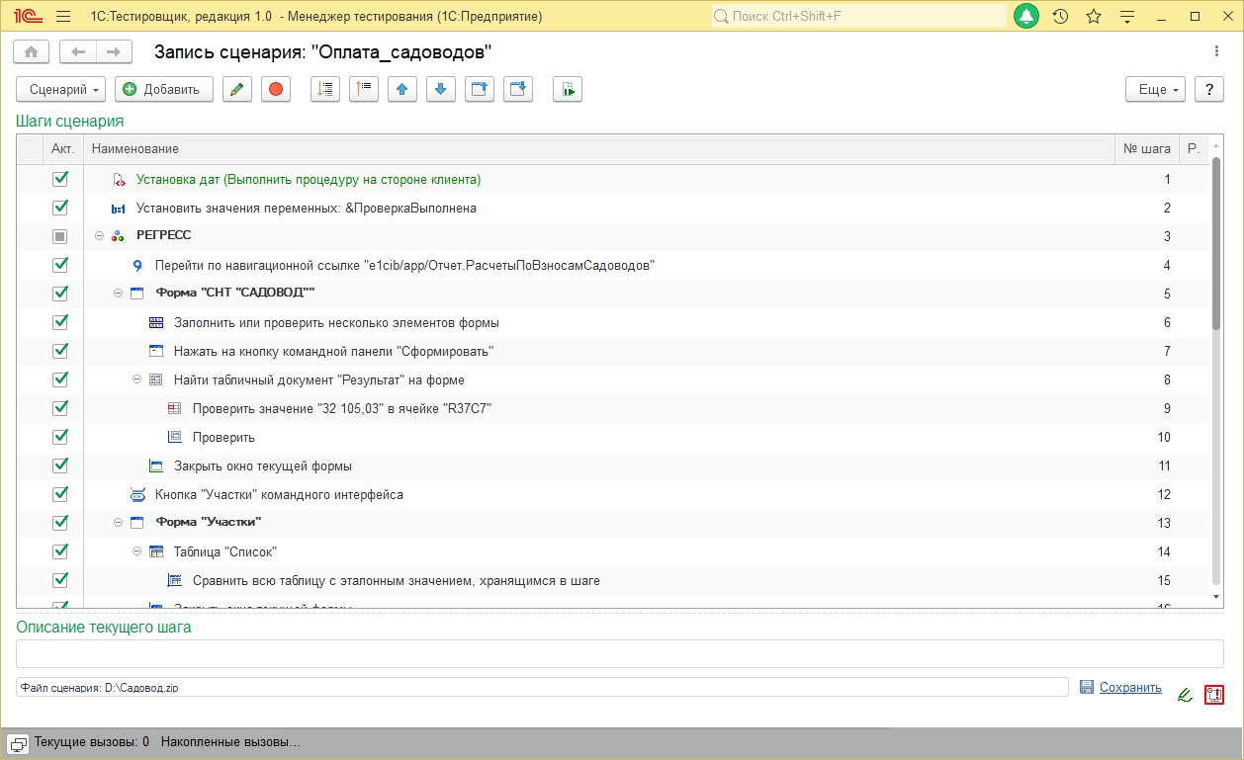Click the window with down-arrow toolbar icon
The image size is (1244, 760).
[x=518, y=89]
